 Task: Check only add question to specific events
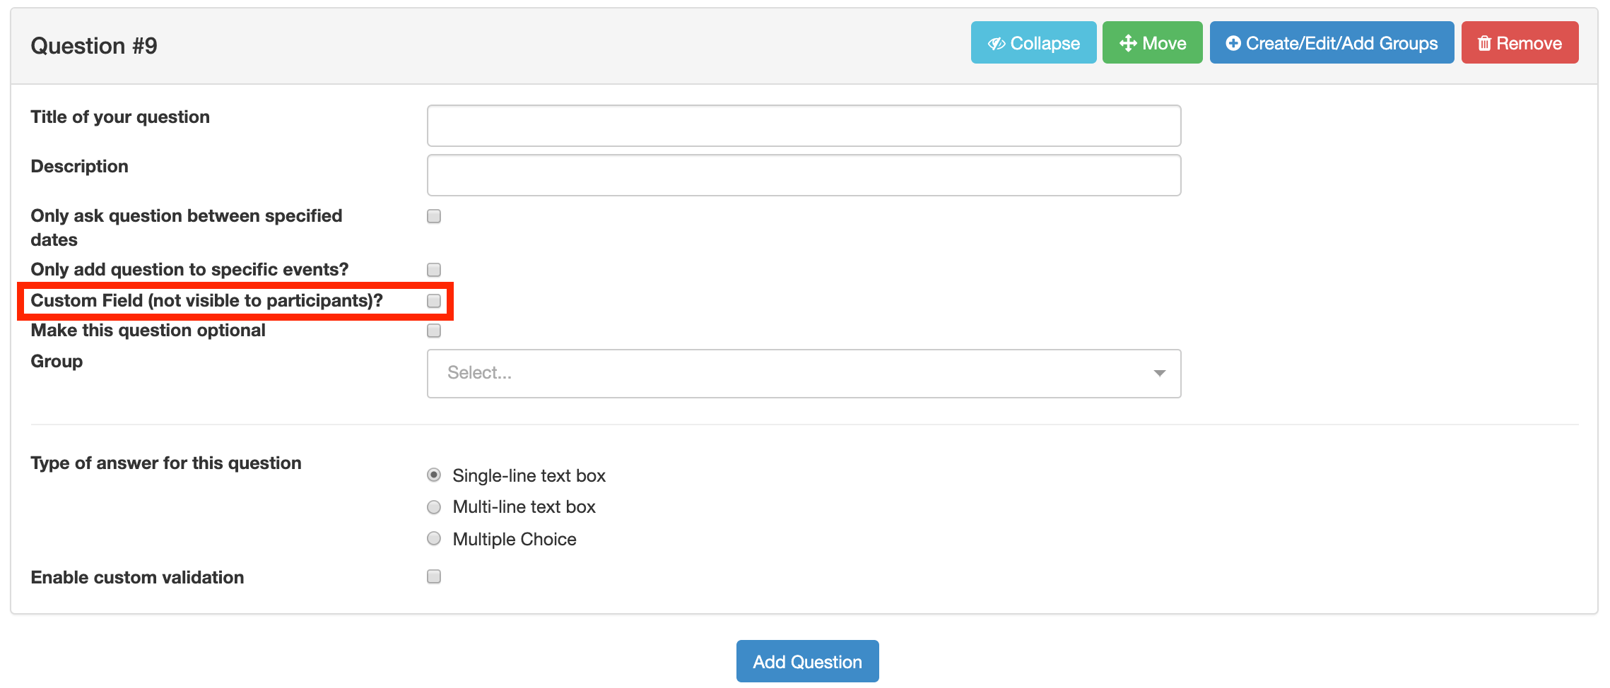tap(434, 270)
